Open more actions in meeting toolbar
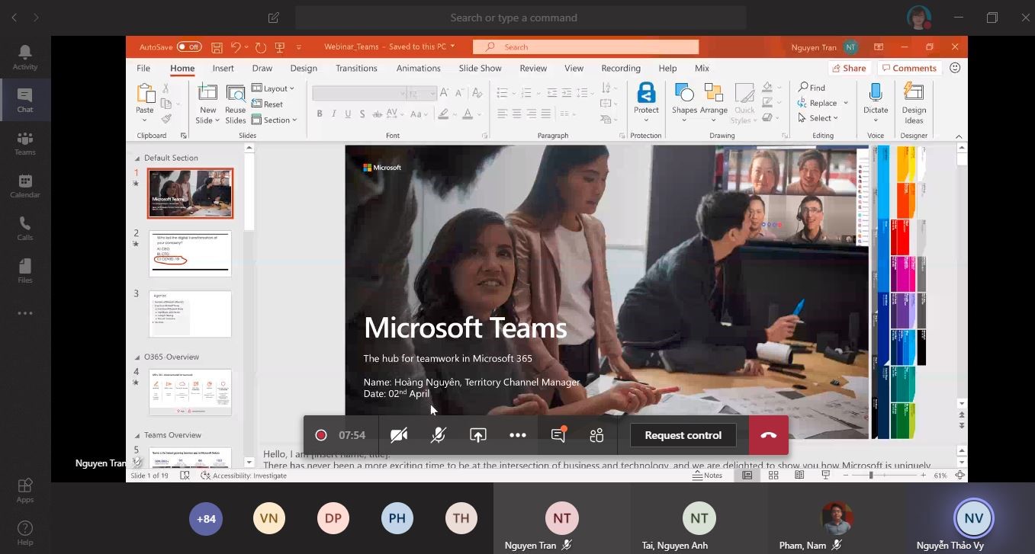This screenshot has height=554, width=1035. point(518,435)
